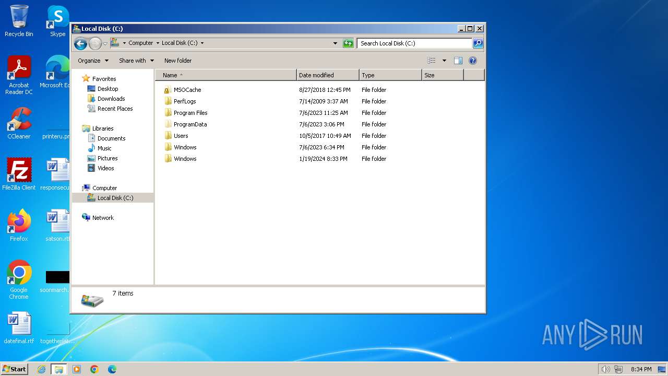Open the Organize menu
Screen dimensions: 668x376
tap(93, 61)
